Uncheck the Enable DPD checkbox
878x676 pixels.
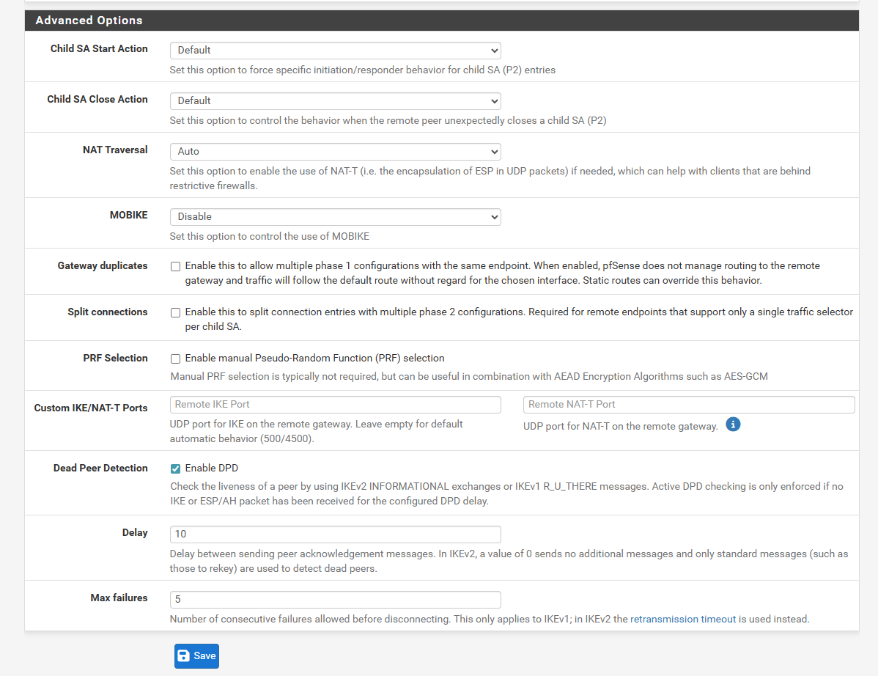pyautogui.click(x=175, y=469)
